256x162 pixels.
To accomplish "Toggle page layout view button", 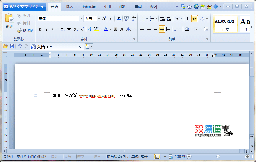I will click(157, 157).
